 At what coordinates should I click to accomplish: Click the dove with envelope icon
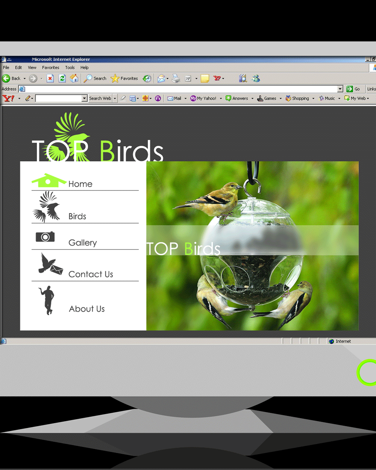pos(50,264)
